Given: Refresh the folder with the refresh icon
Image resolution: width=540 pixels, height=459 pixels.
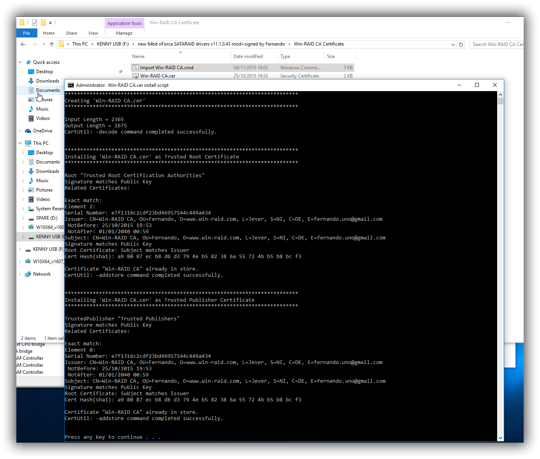Looking at the screenshot, I should point(461,45).
